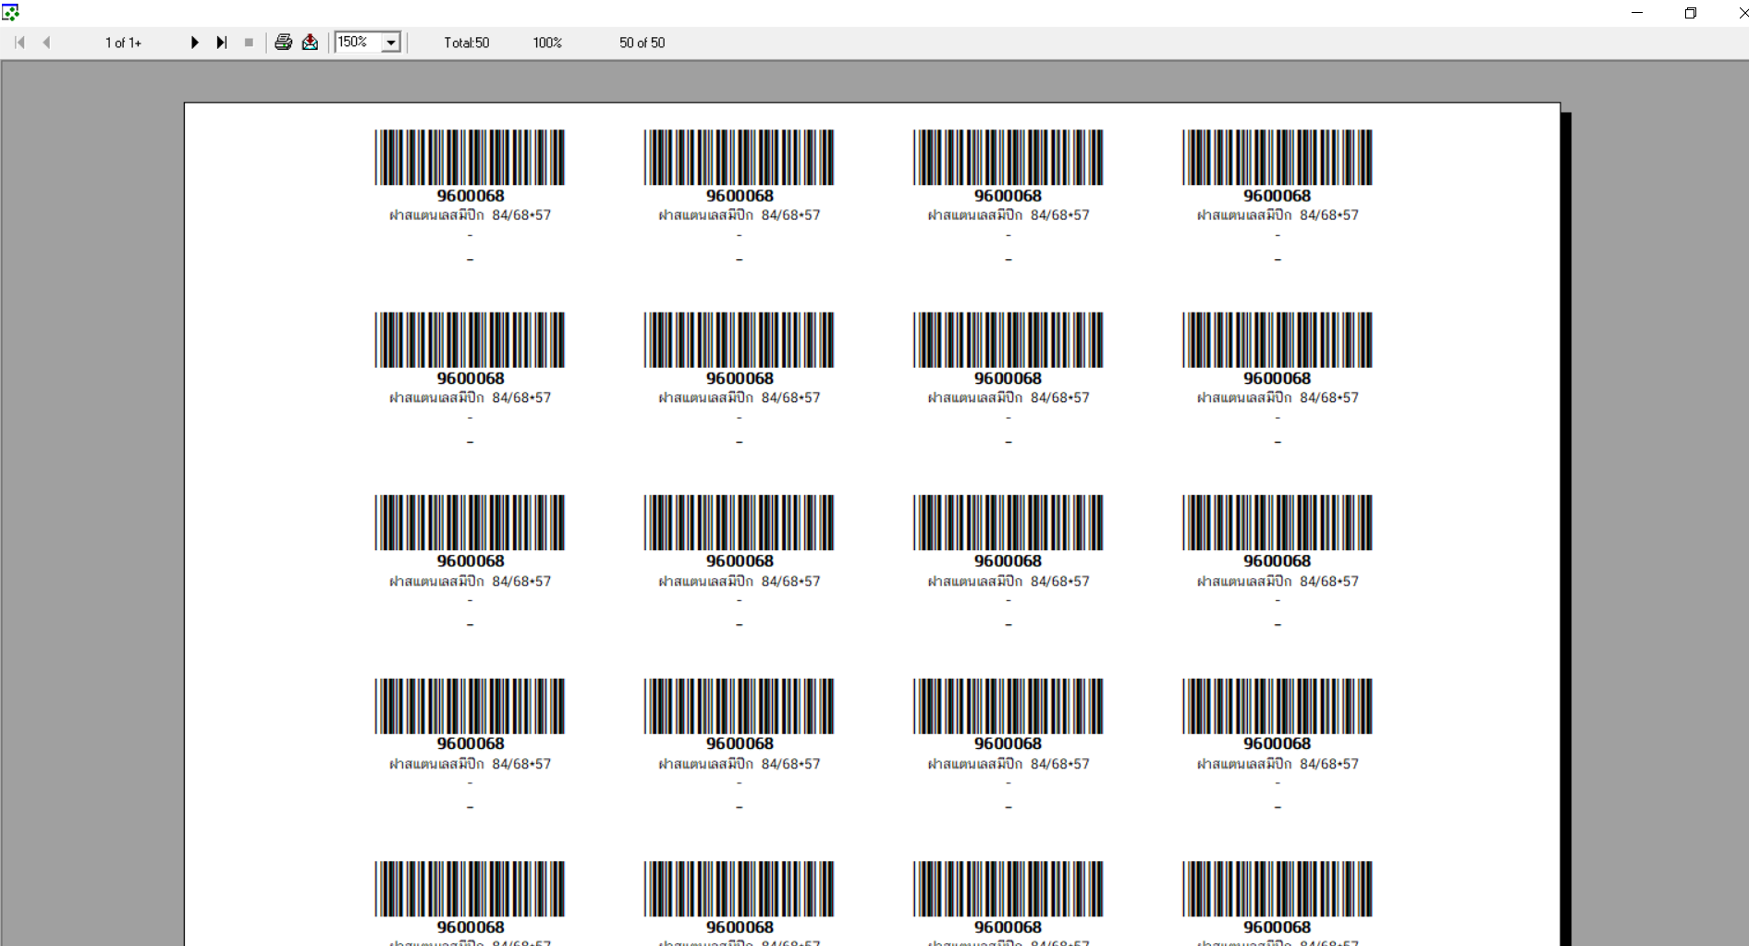Screen dimensions: 1749x946
Task: Click inside the 150% zoom field
Action: coord(358,43)
